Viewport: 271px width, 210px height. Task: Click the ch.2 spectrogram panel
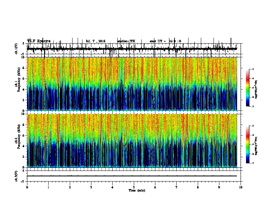coord(132,141)
